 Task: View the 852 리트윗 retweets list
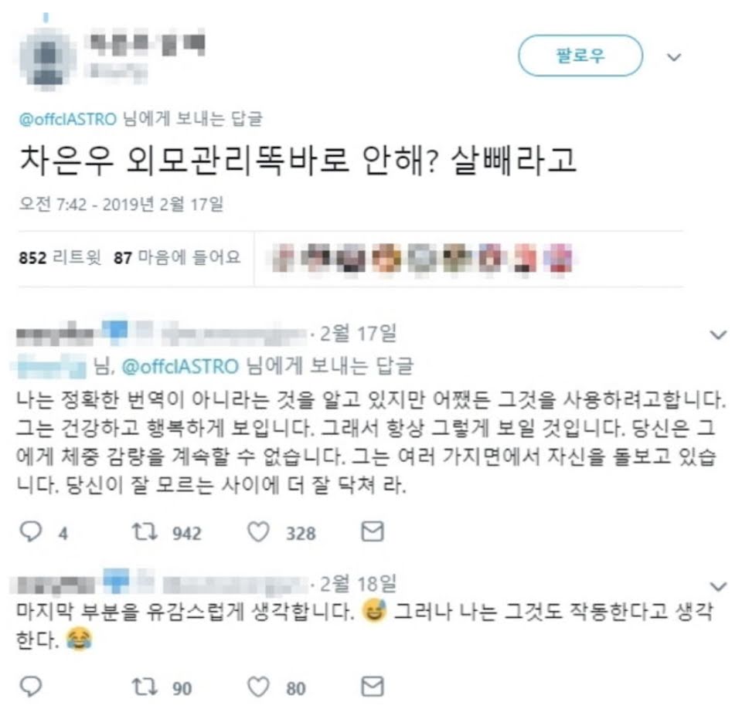click(x=60, y=258)
